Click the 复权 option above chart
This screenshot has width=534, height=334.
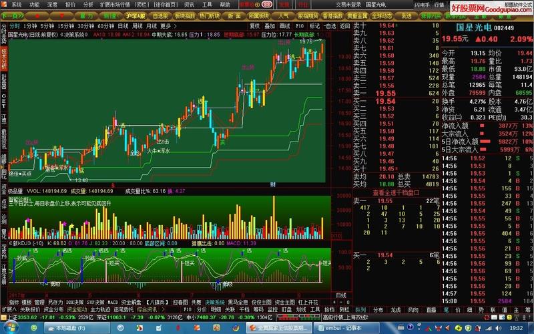point(254,25)
